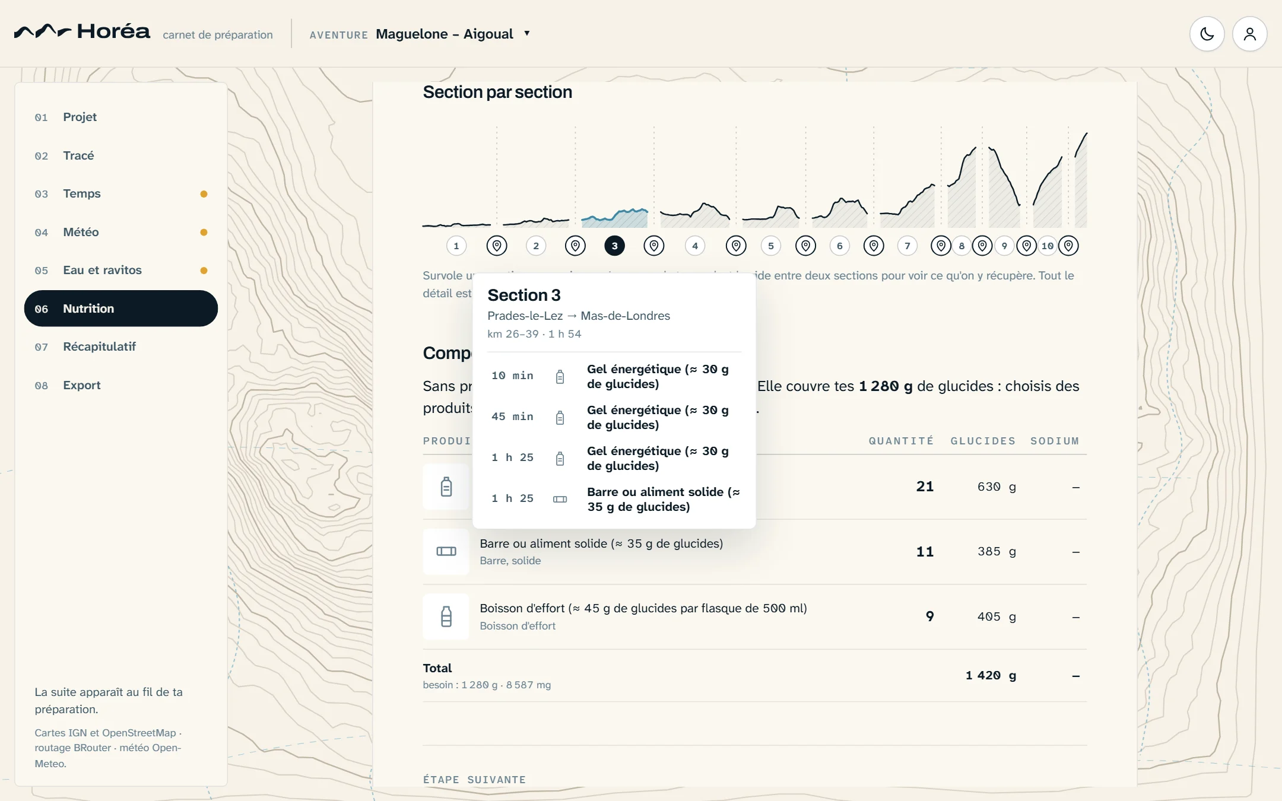Open the 07 Récapitulatif step

click(120, 347)
